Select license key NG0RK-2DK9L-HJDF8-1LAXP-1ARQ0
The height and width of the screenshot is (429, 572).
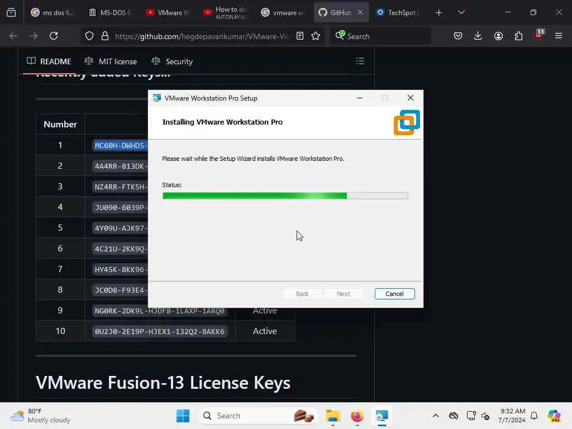pyautogui.click(x=160, y=311)
